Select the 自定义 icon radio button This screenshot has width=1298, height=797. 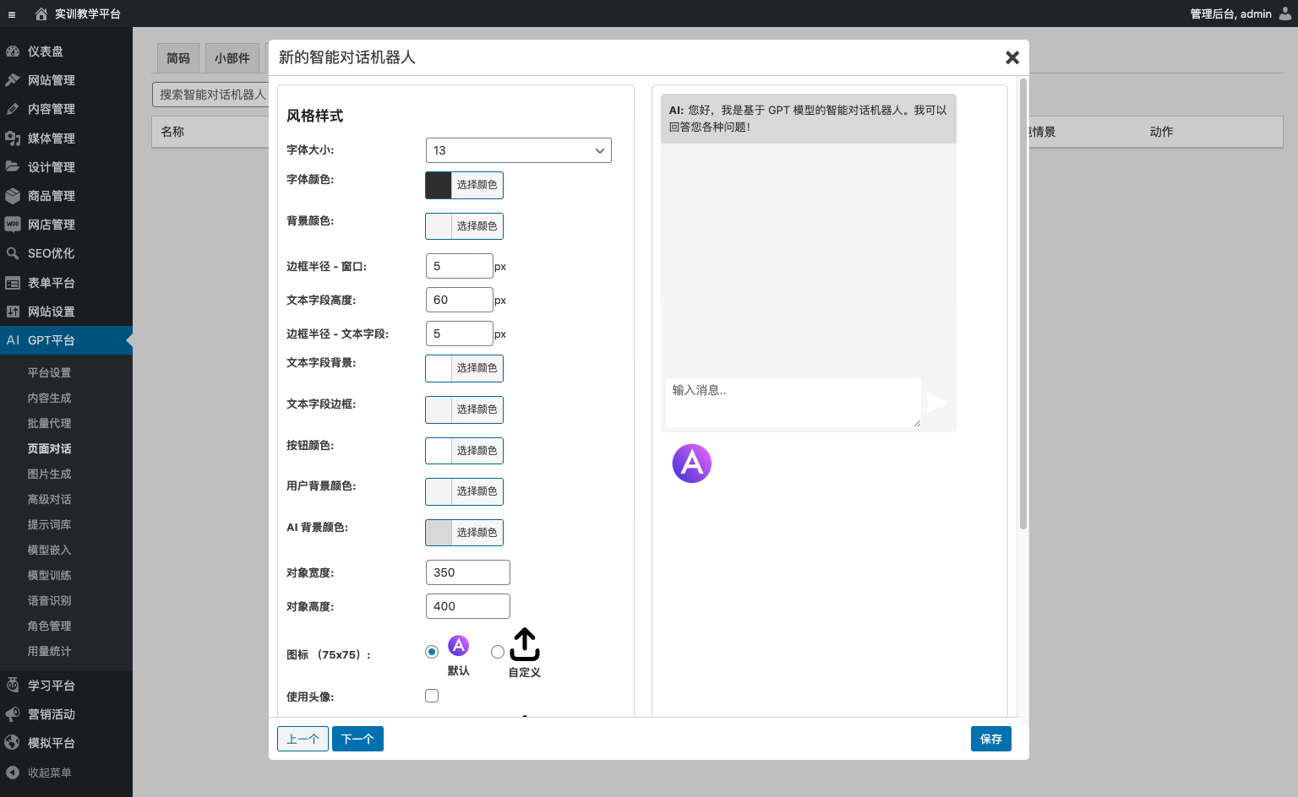tap(498, 652)
